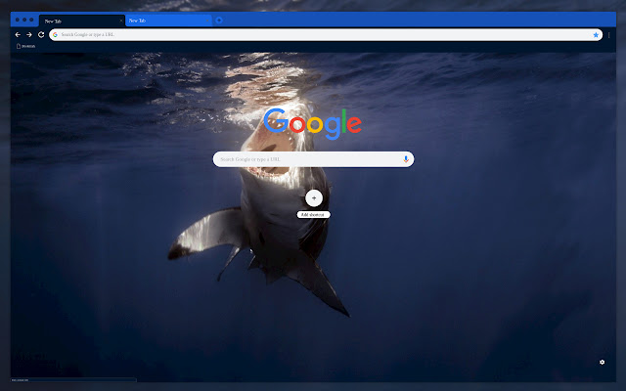This screenshot has width=626, height=391.
Task: Click the Add shortcut label
Action: pos(313,215)
